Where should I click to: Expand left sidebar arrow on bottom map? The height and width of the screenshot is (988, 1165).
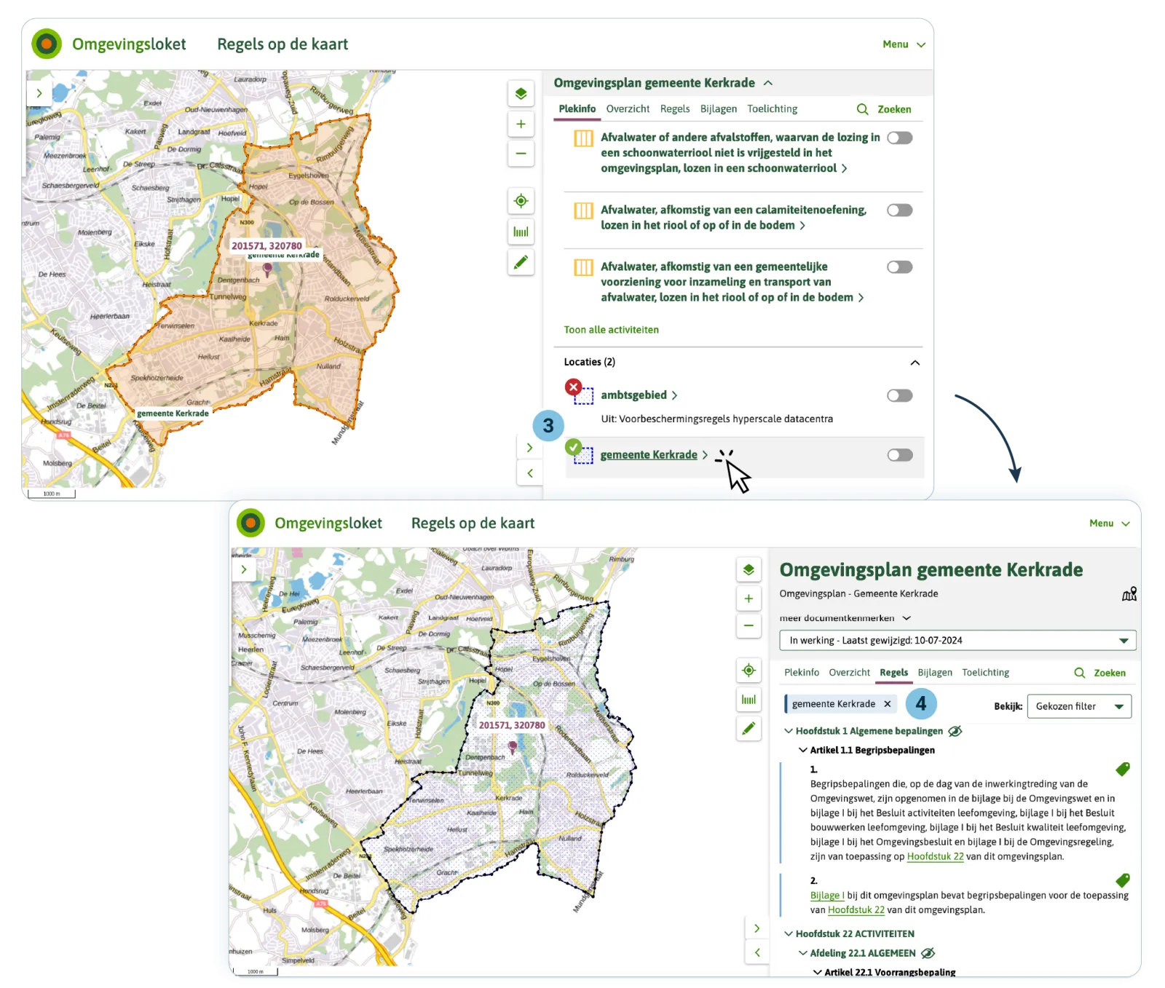coord(244,569)
